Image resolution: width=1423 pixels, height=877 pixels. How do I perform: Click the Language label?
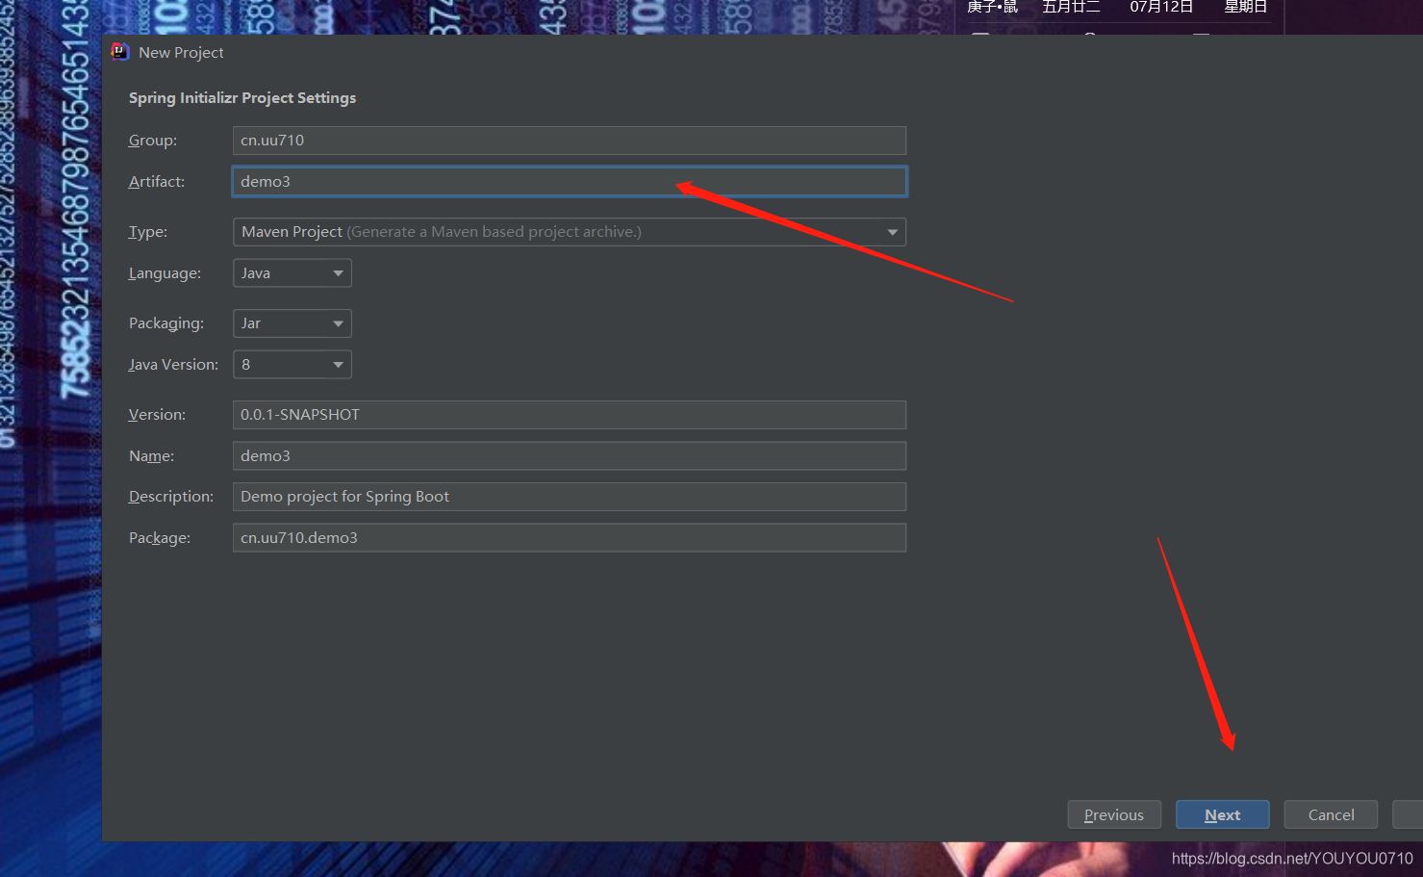[165, 273]
